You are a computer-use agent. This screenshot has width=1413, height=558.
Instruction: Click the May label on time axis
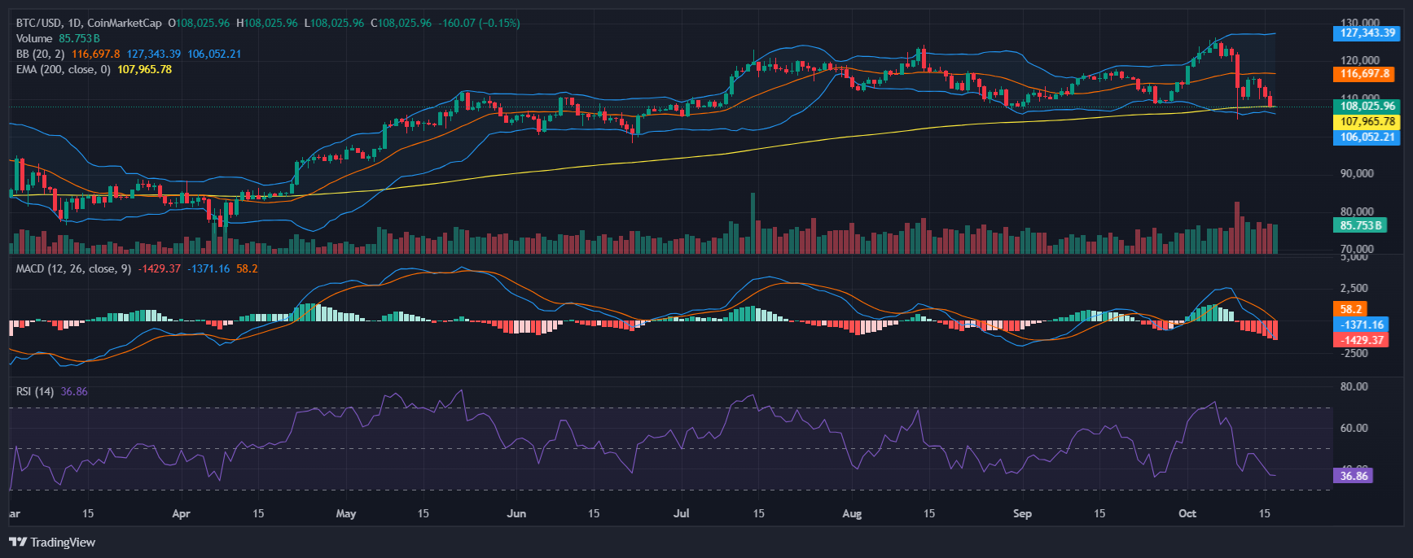[x=346, y=513]
